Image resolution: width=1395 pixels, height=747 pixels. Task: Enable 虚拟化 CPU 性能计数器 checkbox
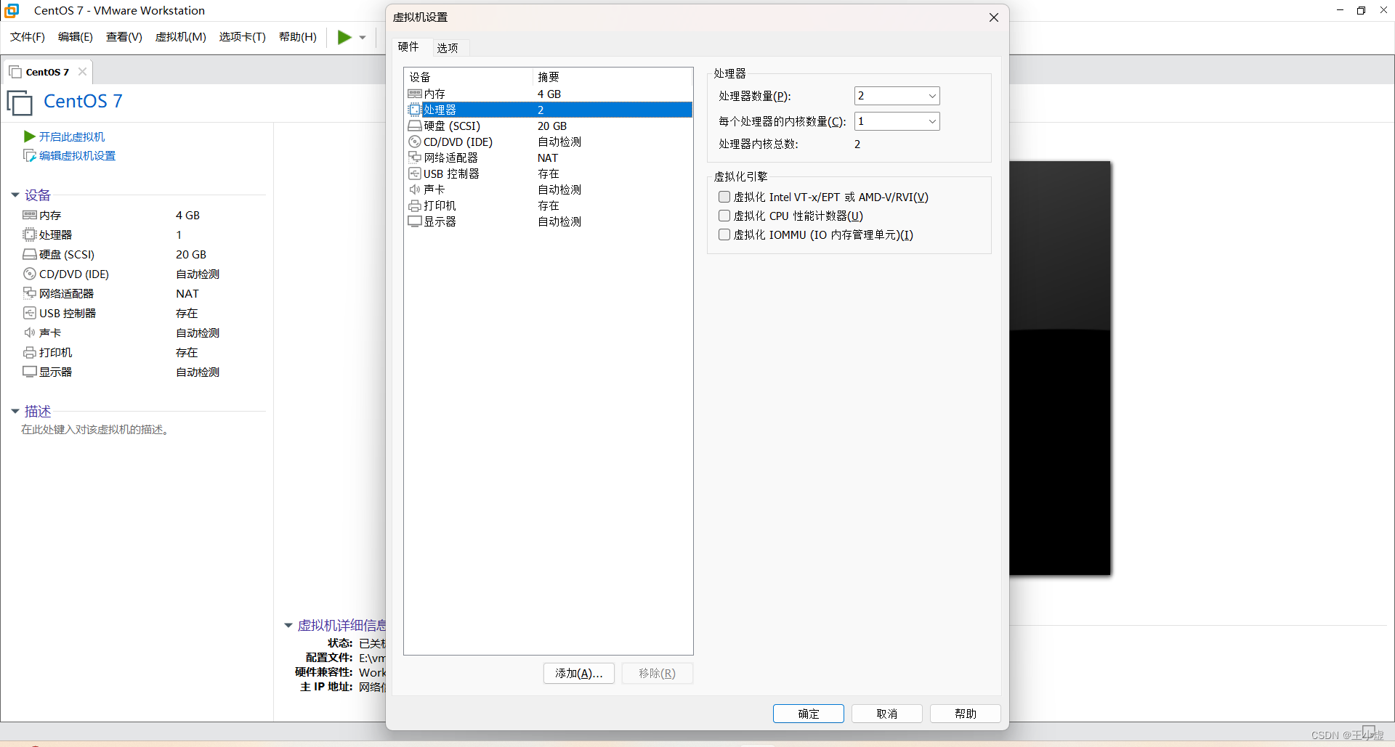(x=724, y=216)
